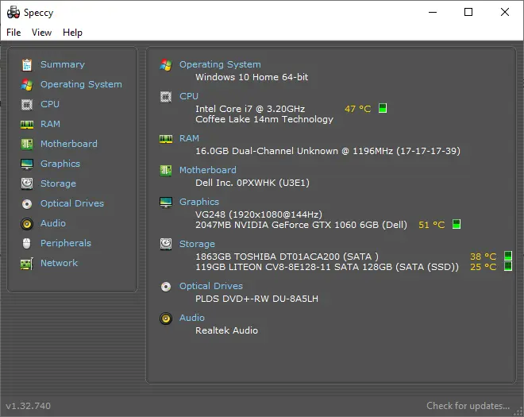Screen dimensions: 524x417
Task: Click the window resize grip at bottom corner
Action: [519, 412]
